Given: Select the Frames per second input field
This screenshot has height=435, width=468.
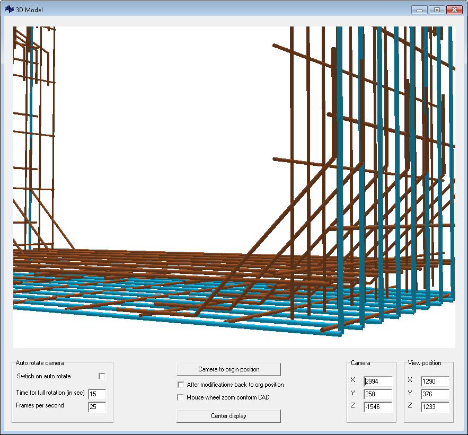Looking at the screenshot, I should (98, 408).
